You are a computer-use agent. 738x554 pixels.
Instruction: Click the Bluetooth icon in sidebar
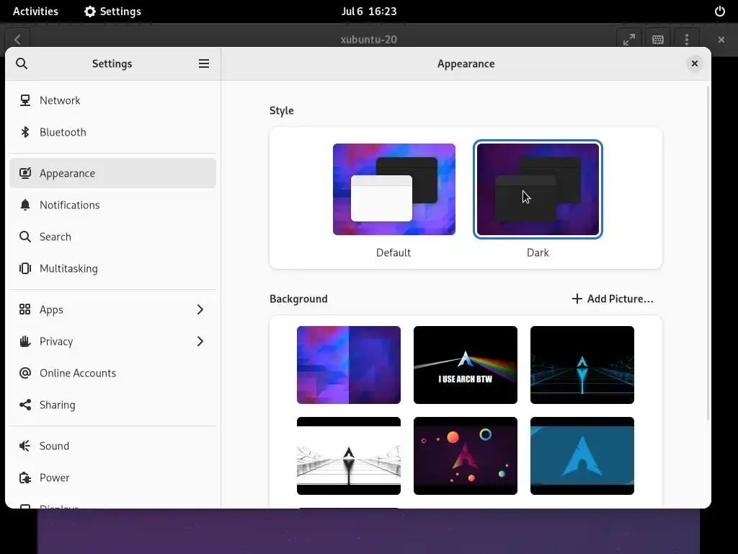(x=25, y=132)
